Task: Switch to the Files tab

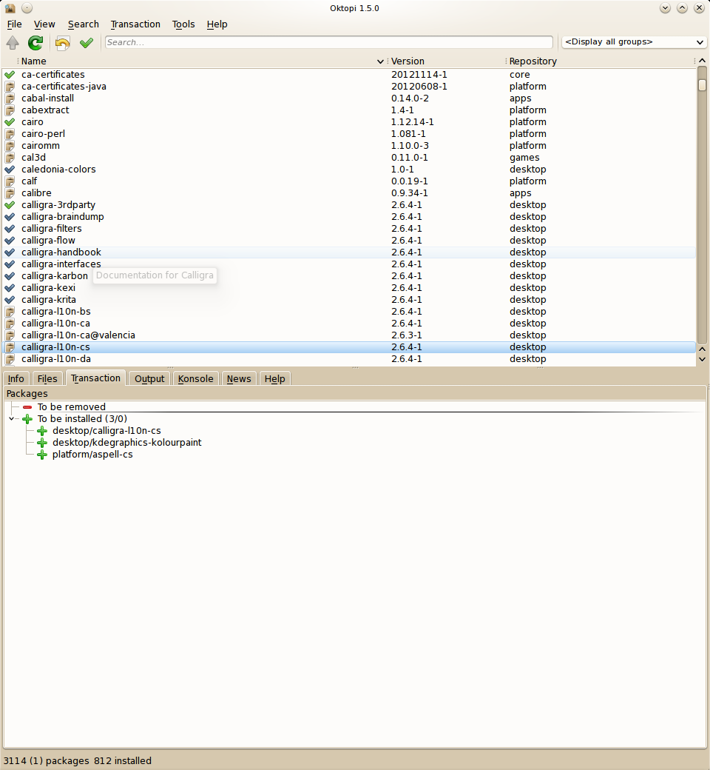Action: click(x=47, y=378)
